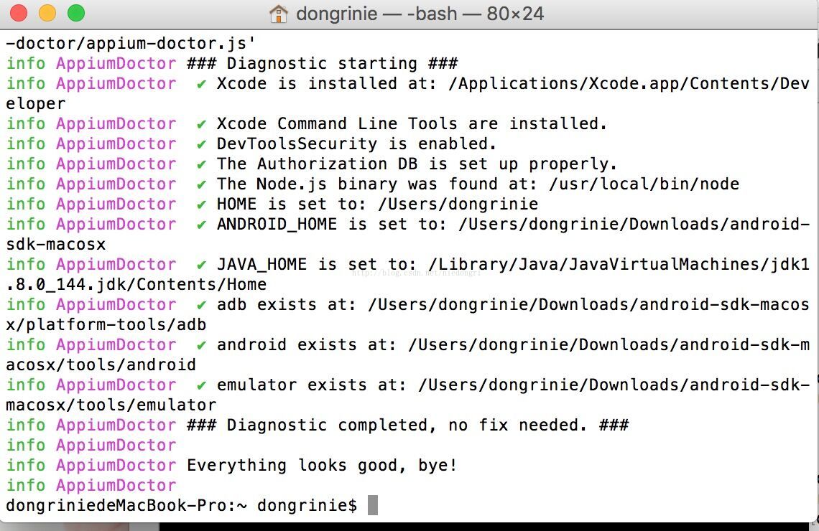Click '### Diagnostic completed, no fix needed. ###'
This screenshot has height=531, width=819.
[408, 425]
